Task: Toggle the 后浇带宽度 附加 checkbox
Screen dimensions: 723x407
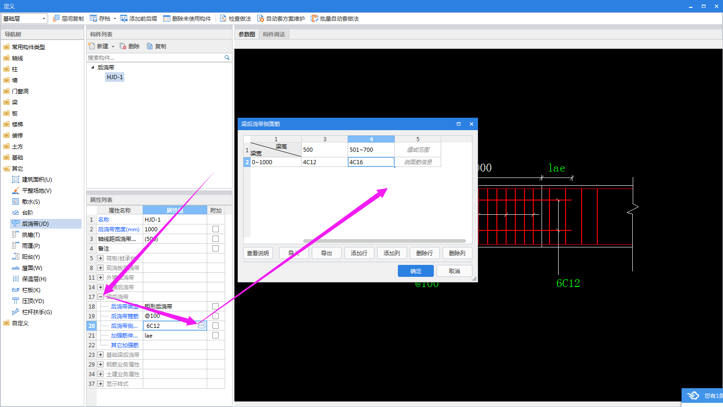Action: coord(215,229)
